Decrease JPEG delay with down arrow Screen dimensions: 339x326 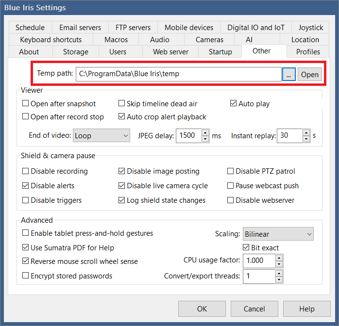(205, 139)
